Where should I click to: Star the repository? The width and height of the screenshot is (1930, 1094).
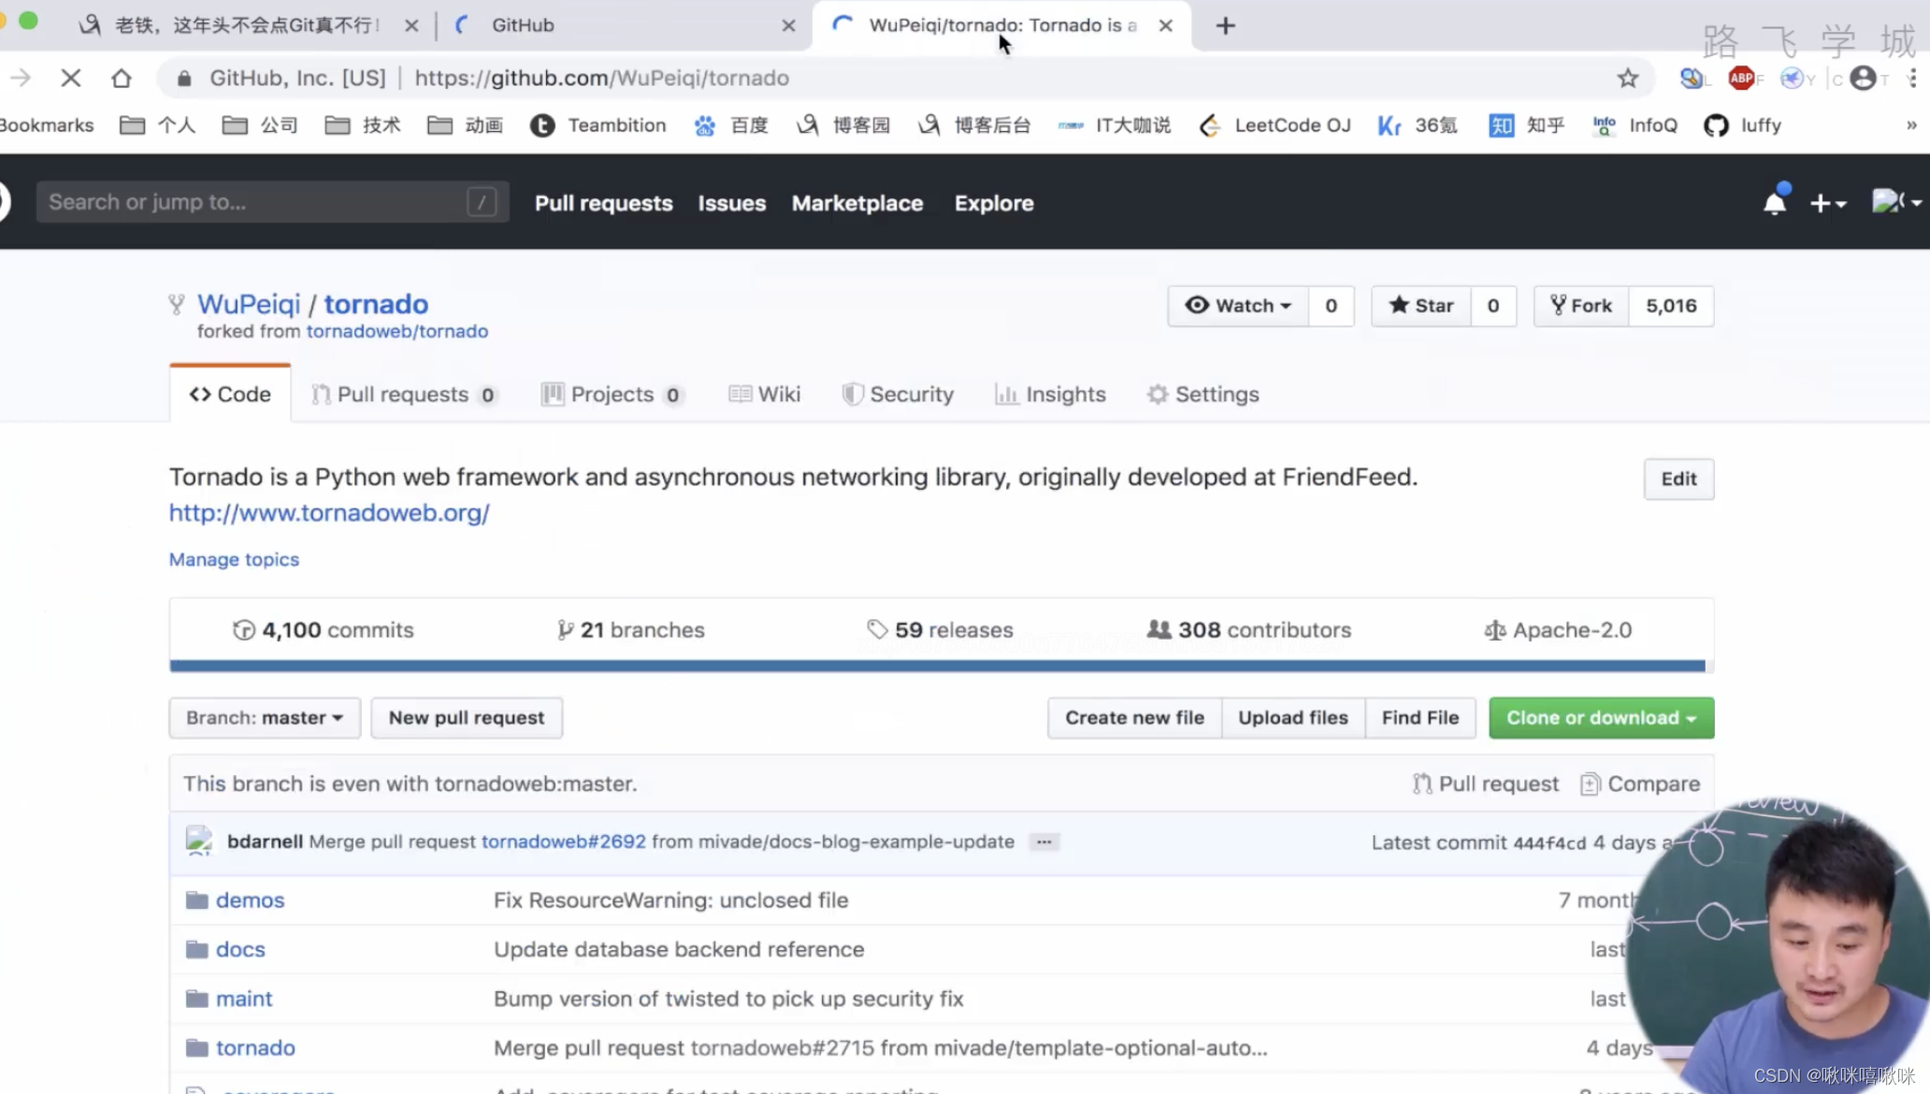pyautogui.click(x=1421, y=306)
